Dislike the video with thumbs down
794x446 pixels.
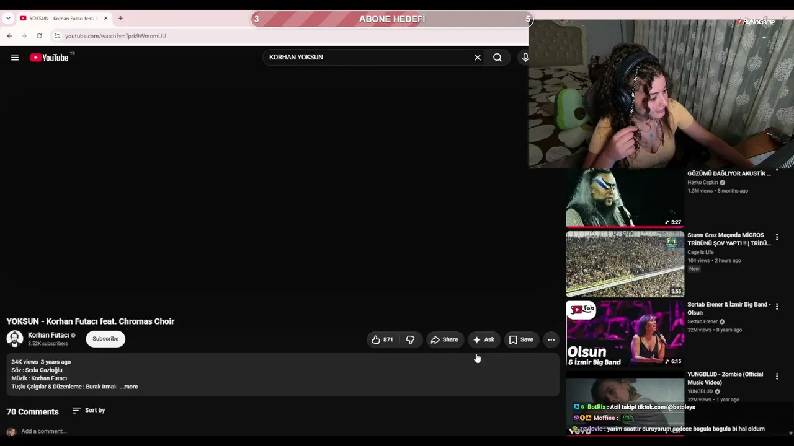[410, 339]
